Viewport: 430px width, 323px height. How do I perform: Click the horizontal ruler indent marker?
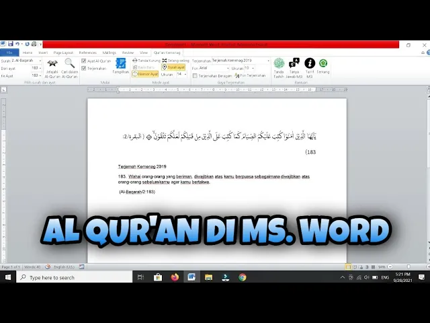click(x=118, y=89)
